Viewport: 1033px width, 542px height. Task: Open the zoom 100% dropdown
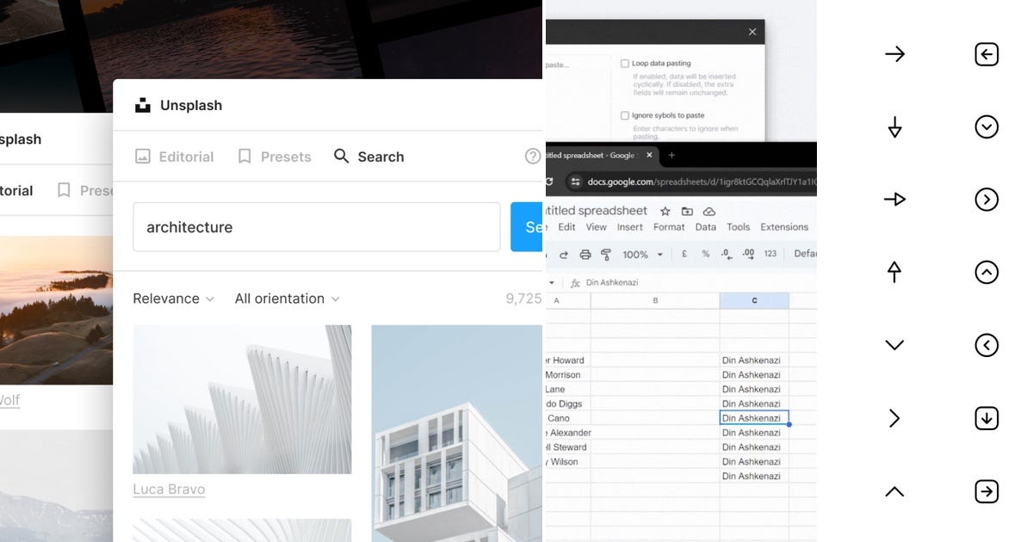pos(640,254)
